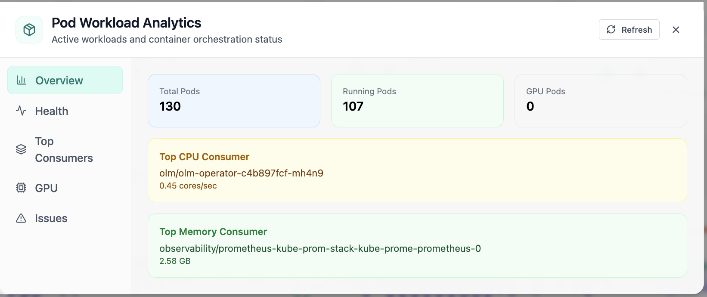The width and height of the screenshot is (707, 297).
Task: Go to the GPU tab
Action: pyautogui.click(x=65, y=188)
